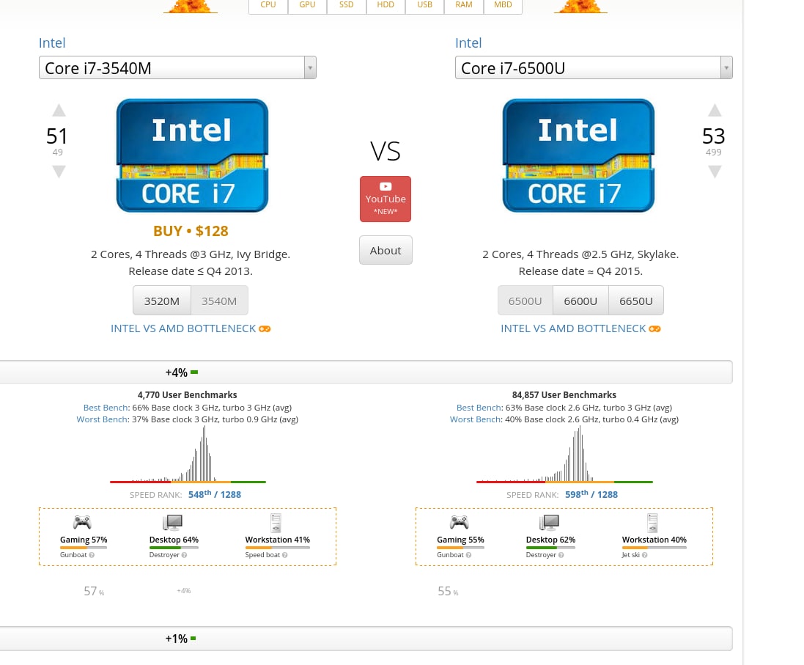This screenshot has height=665, width=804.
Task: Upvote the Core i7-3540M
Action: tap(59, 110)
